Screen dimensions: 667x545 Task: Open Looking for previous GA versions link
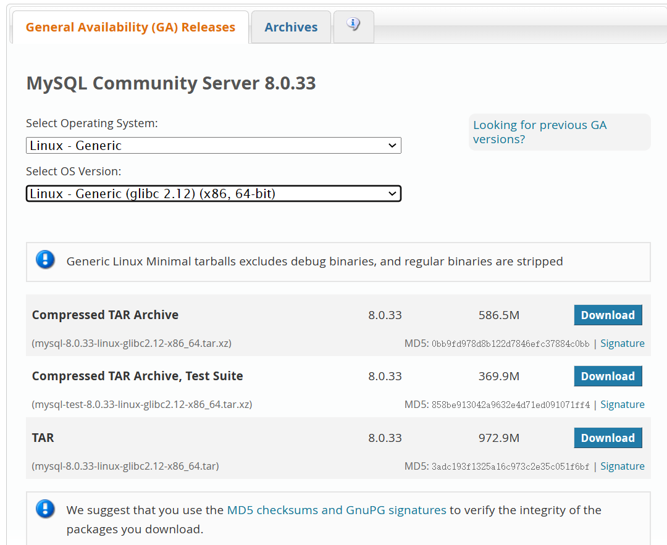[540, 132]
